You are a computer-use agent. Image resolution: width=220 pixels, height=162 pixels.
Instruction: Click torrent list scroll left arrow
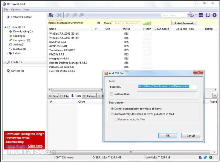tap(49, 90)
